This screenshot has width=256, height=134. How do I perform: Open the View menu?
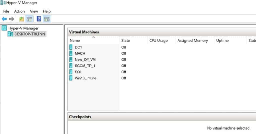point(34,11)
